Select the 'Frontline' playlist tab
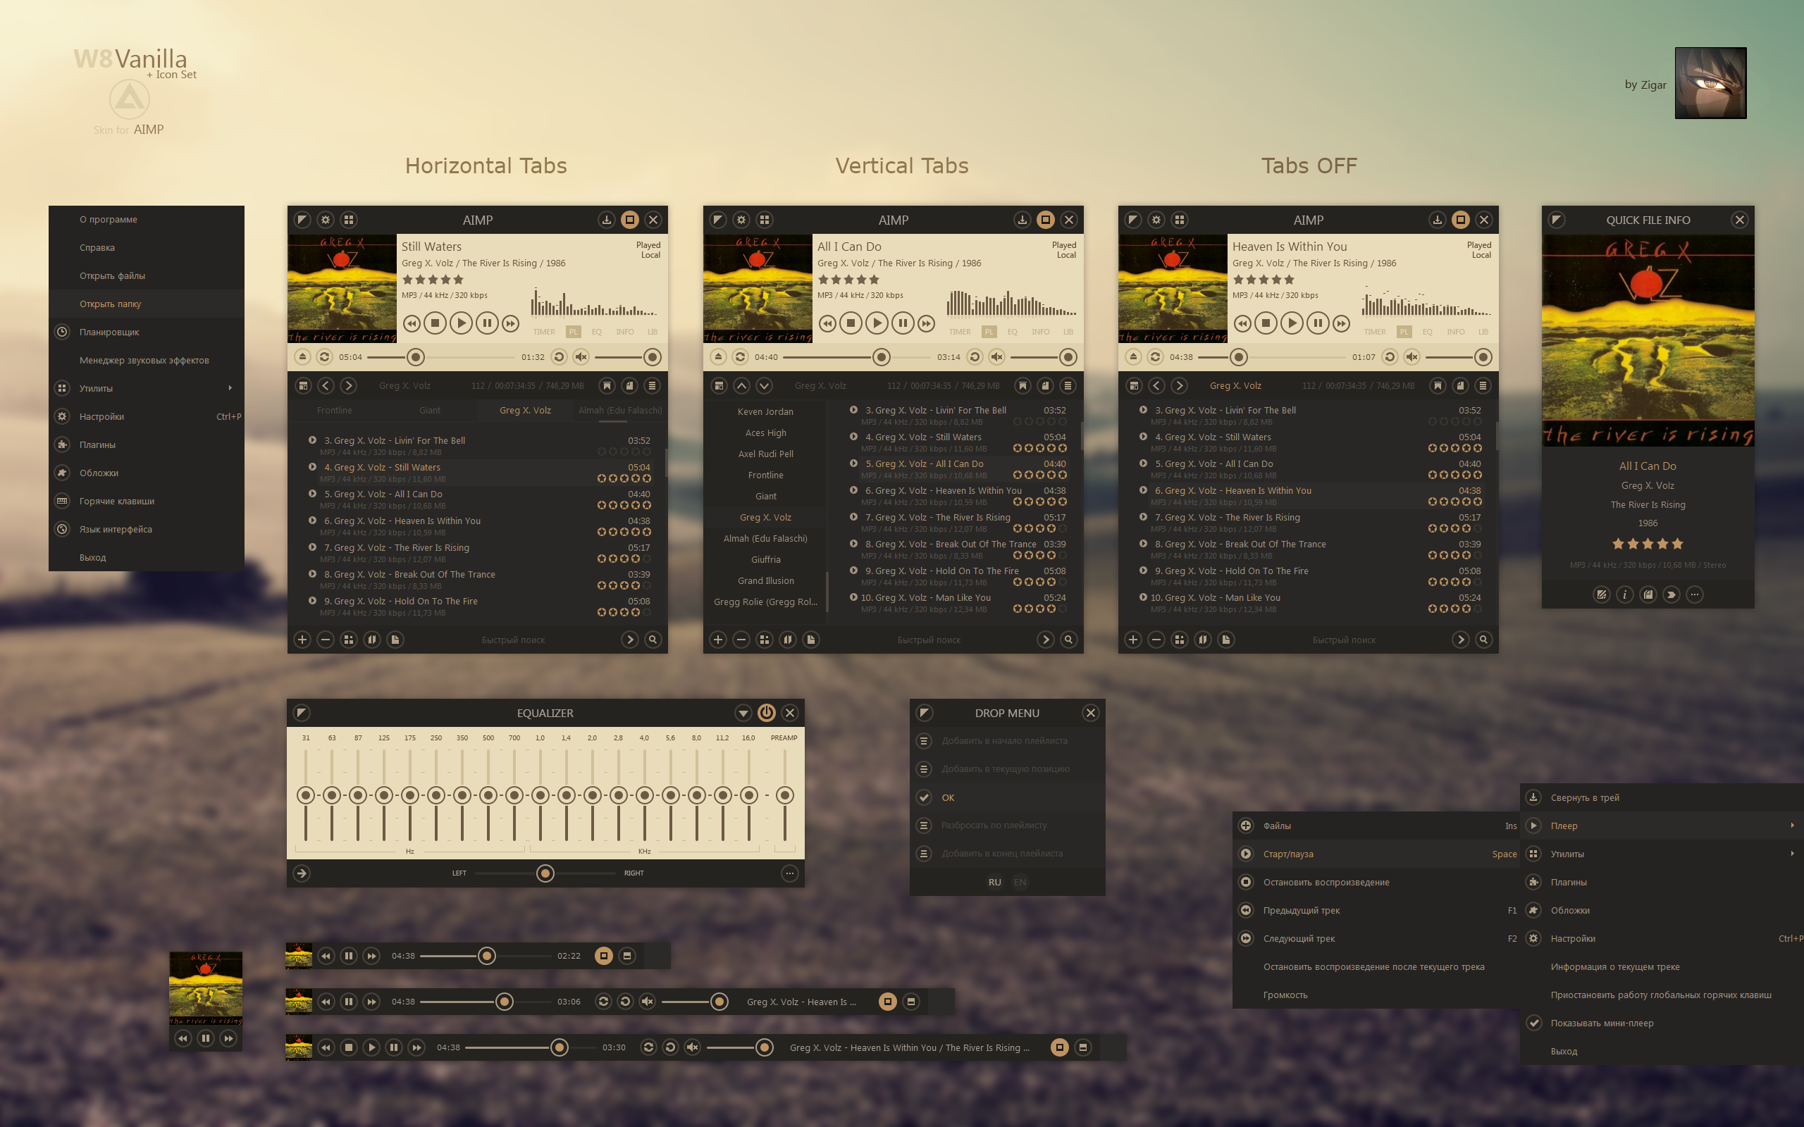Viewport: 1804px width, 1127px height. (335, 410)
